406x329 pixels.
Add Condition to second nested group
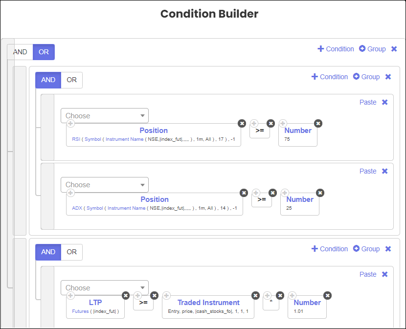[329, 249]
